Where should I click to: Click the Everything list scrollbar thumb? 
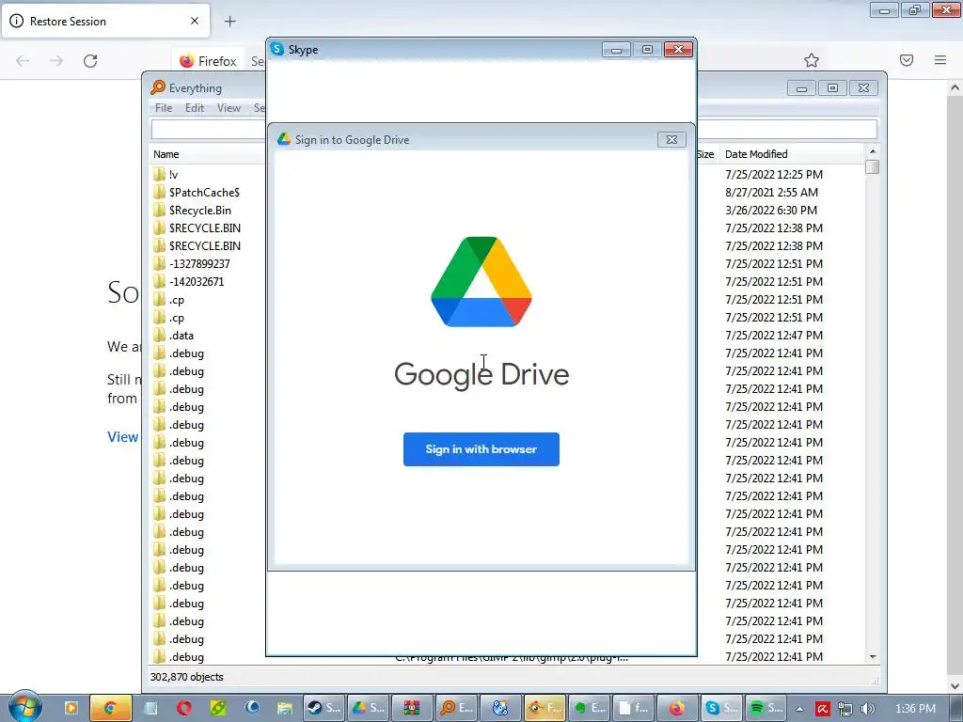(872, 167)
